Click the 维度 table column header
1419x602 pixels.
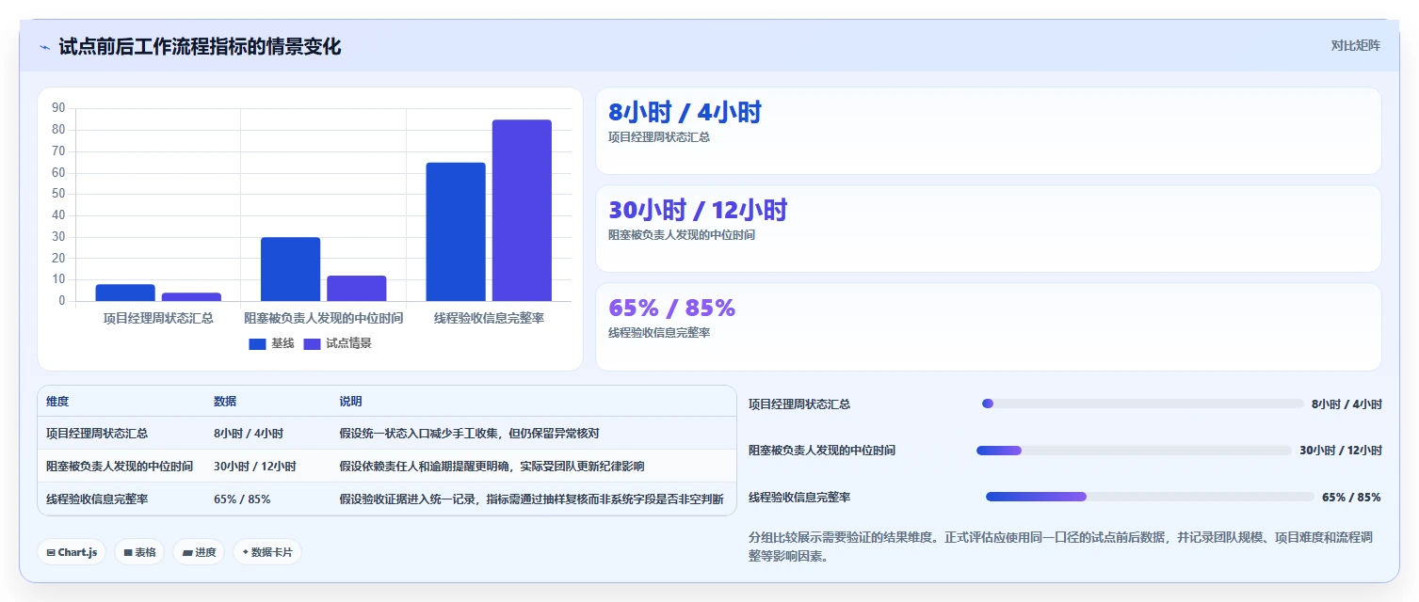(57, 402)
